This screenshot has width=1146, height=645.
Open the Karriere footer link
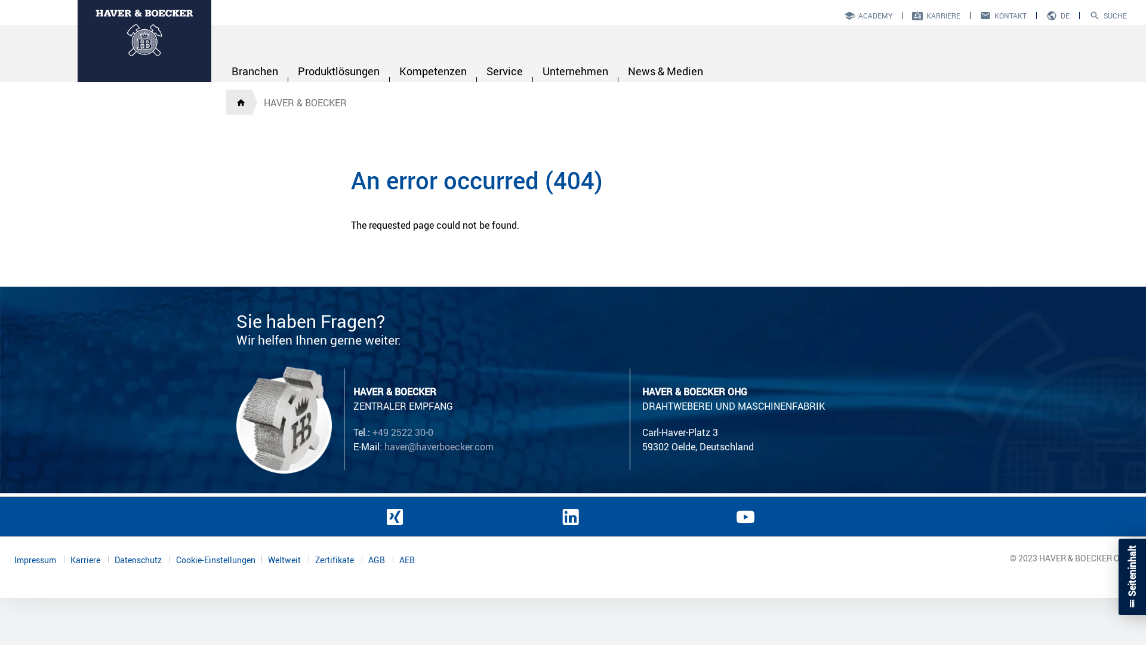pyautogui.click(x=85, y=560)
